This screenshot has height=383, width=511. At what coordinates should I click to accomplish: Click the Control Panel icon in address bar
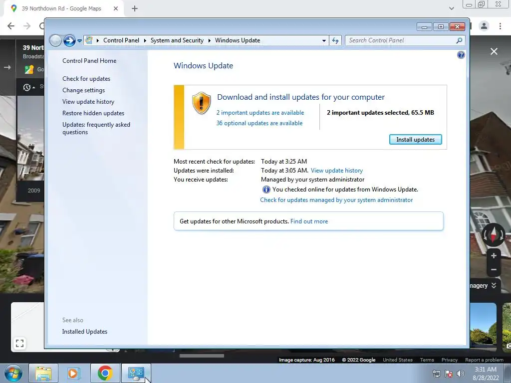pyautogui.click(x=89, y=40)
